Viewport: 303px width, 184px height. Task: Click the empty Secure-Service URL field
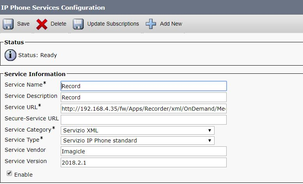click(x=143, y=119)
